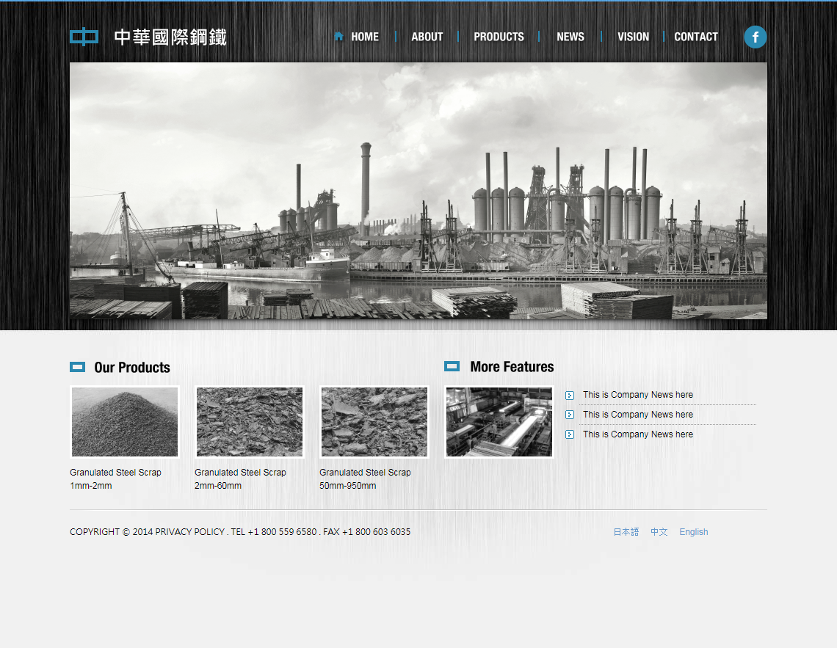This screenshot has width=837, height=648.
Task: Go to the PRODUCTS page
Action: [x=499, y=37]
